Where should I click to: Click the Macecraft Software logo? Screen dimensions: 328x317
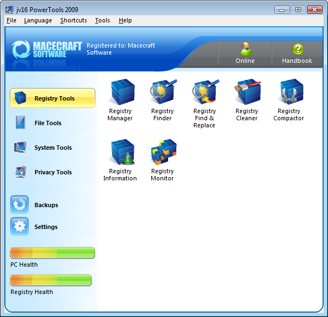click(x=47, y=50)
